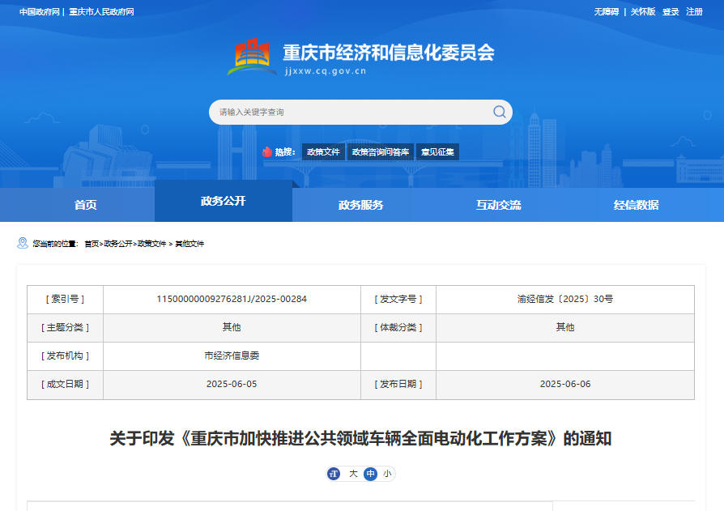
Task: Click the font size tT icon
Action: 334,474
